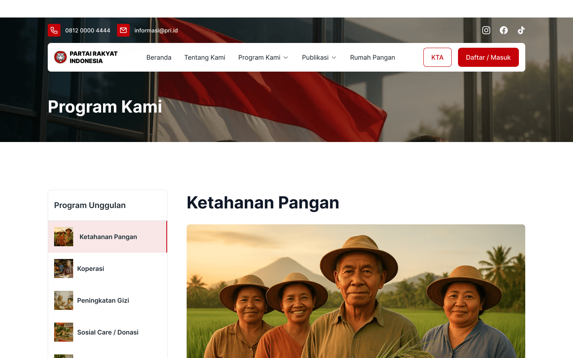Image resolution: width=573 pixels, height=358 pixels.
Task: Click the Program Unggulan heading
Action: tap(90, 205)
